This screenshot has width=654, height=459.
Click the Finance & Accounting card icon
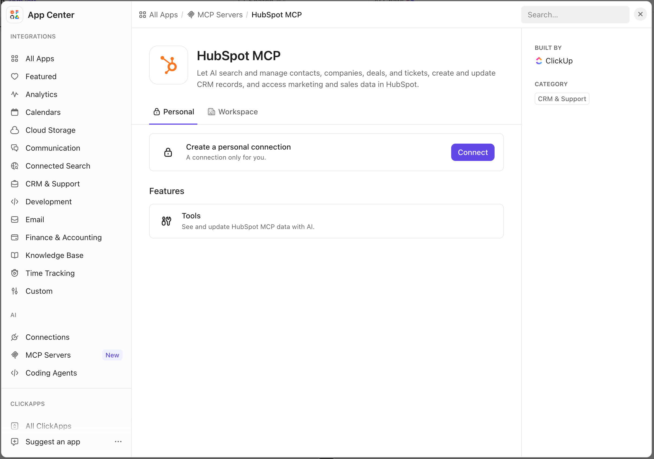tap(15, 237)
